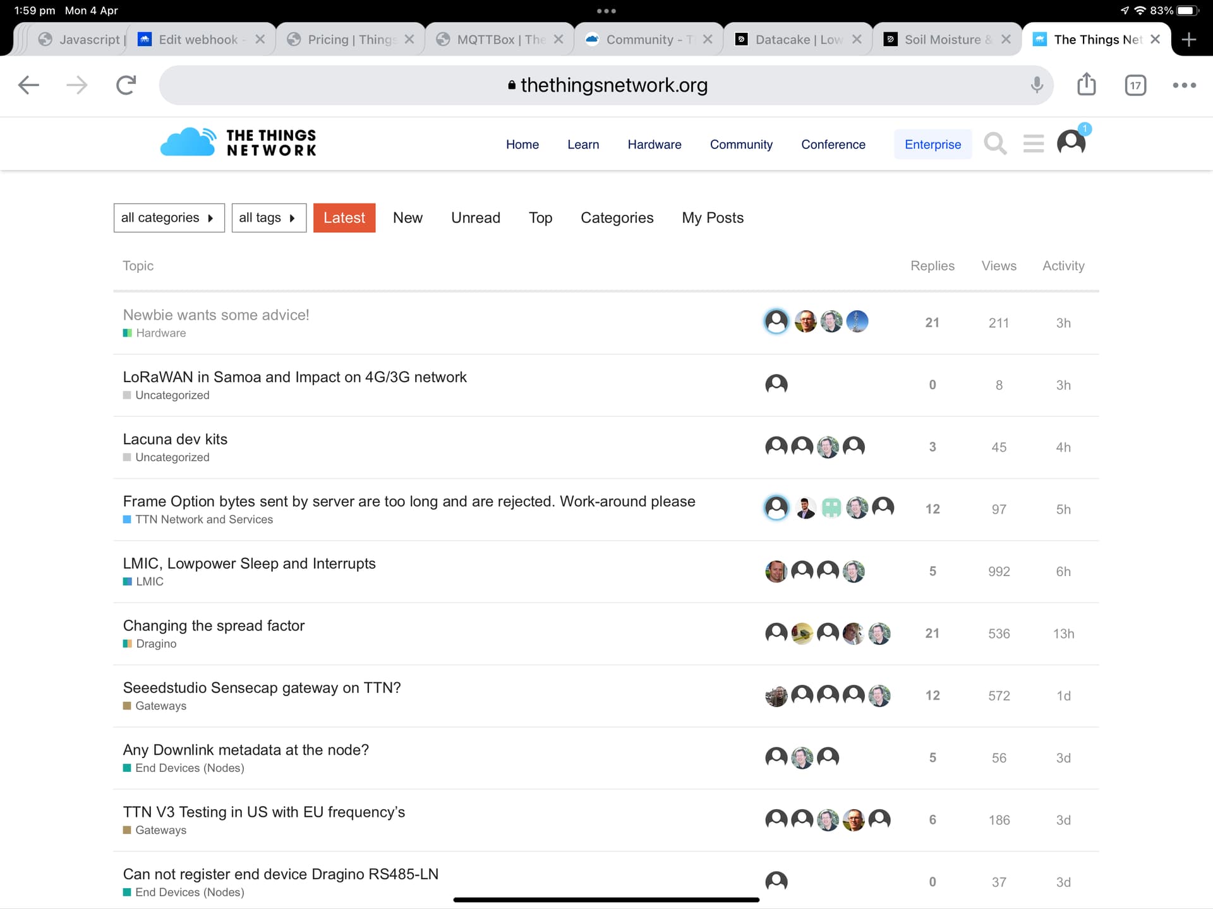Add a new browser tab with plus

1189,39
